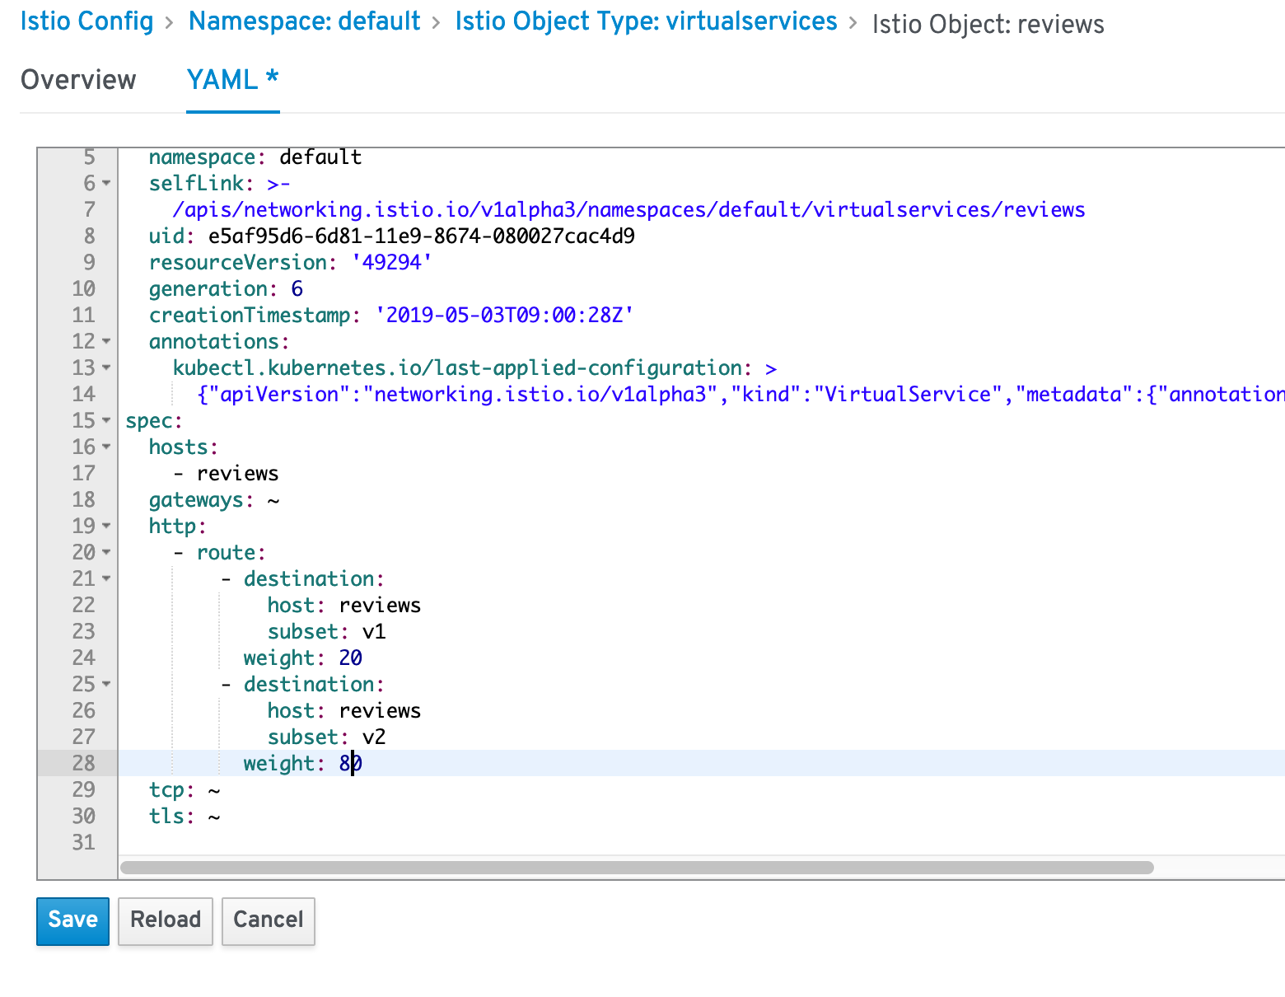Collapse the http block on line 19
Screen dimensions: 1285x997
pyautogui.click(x=106, y=526)
